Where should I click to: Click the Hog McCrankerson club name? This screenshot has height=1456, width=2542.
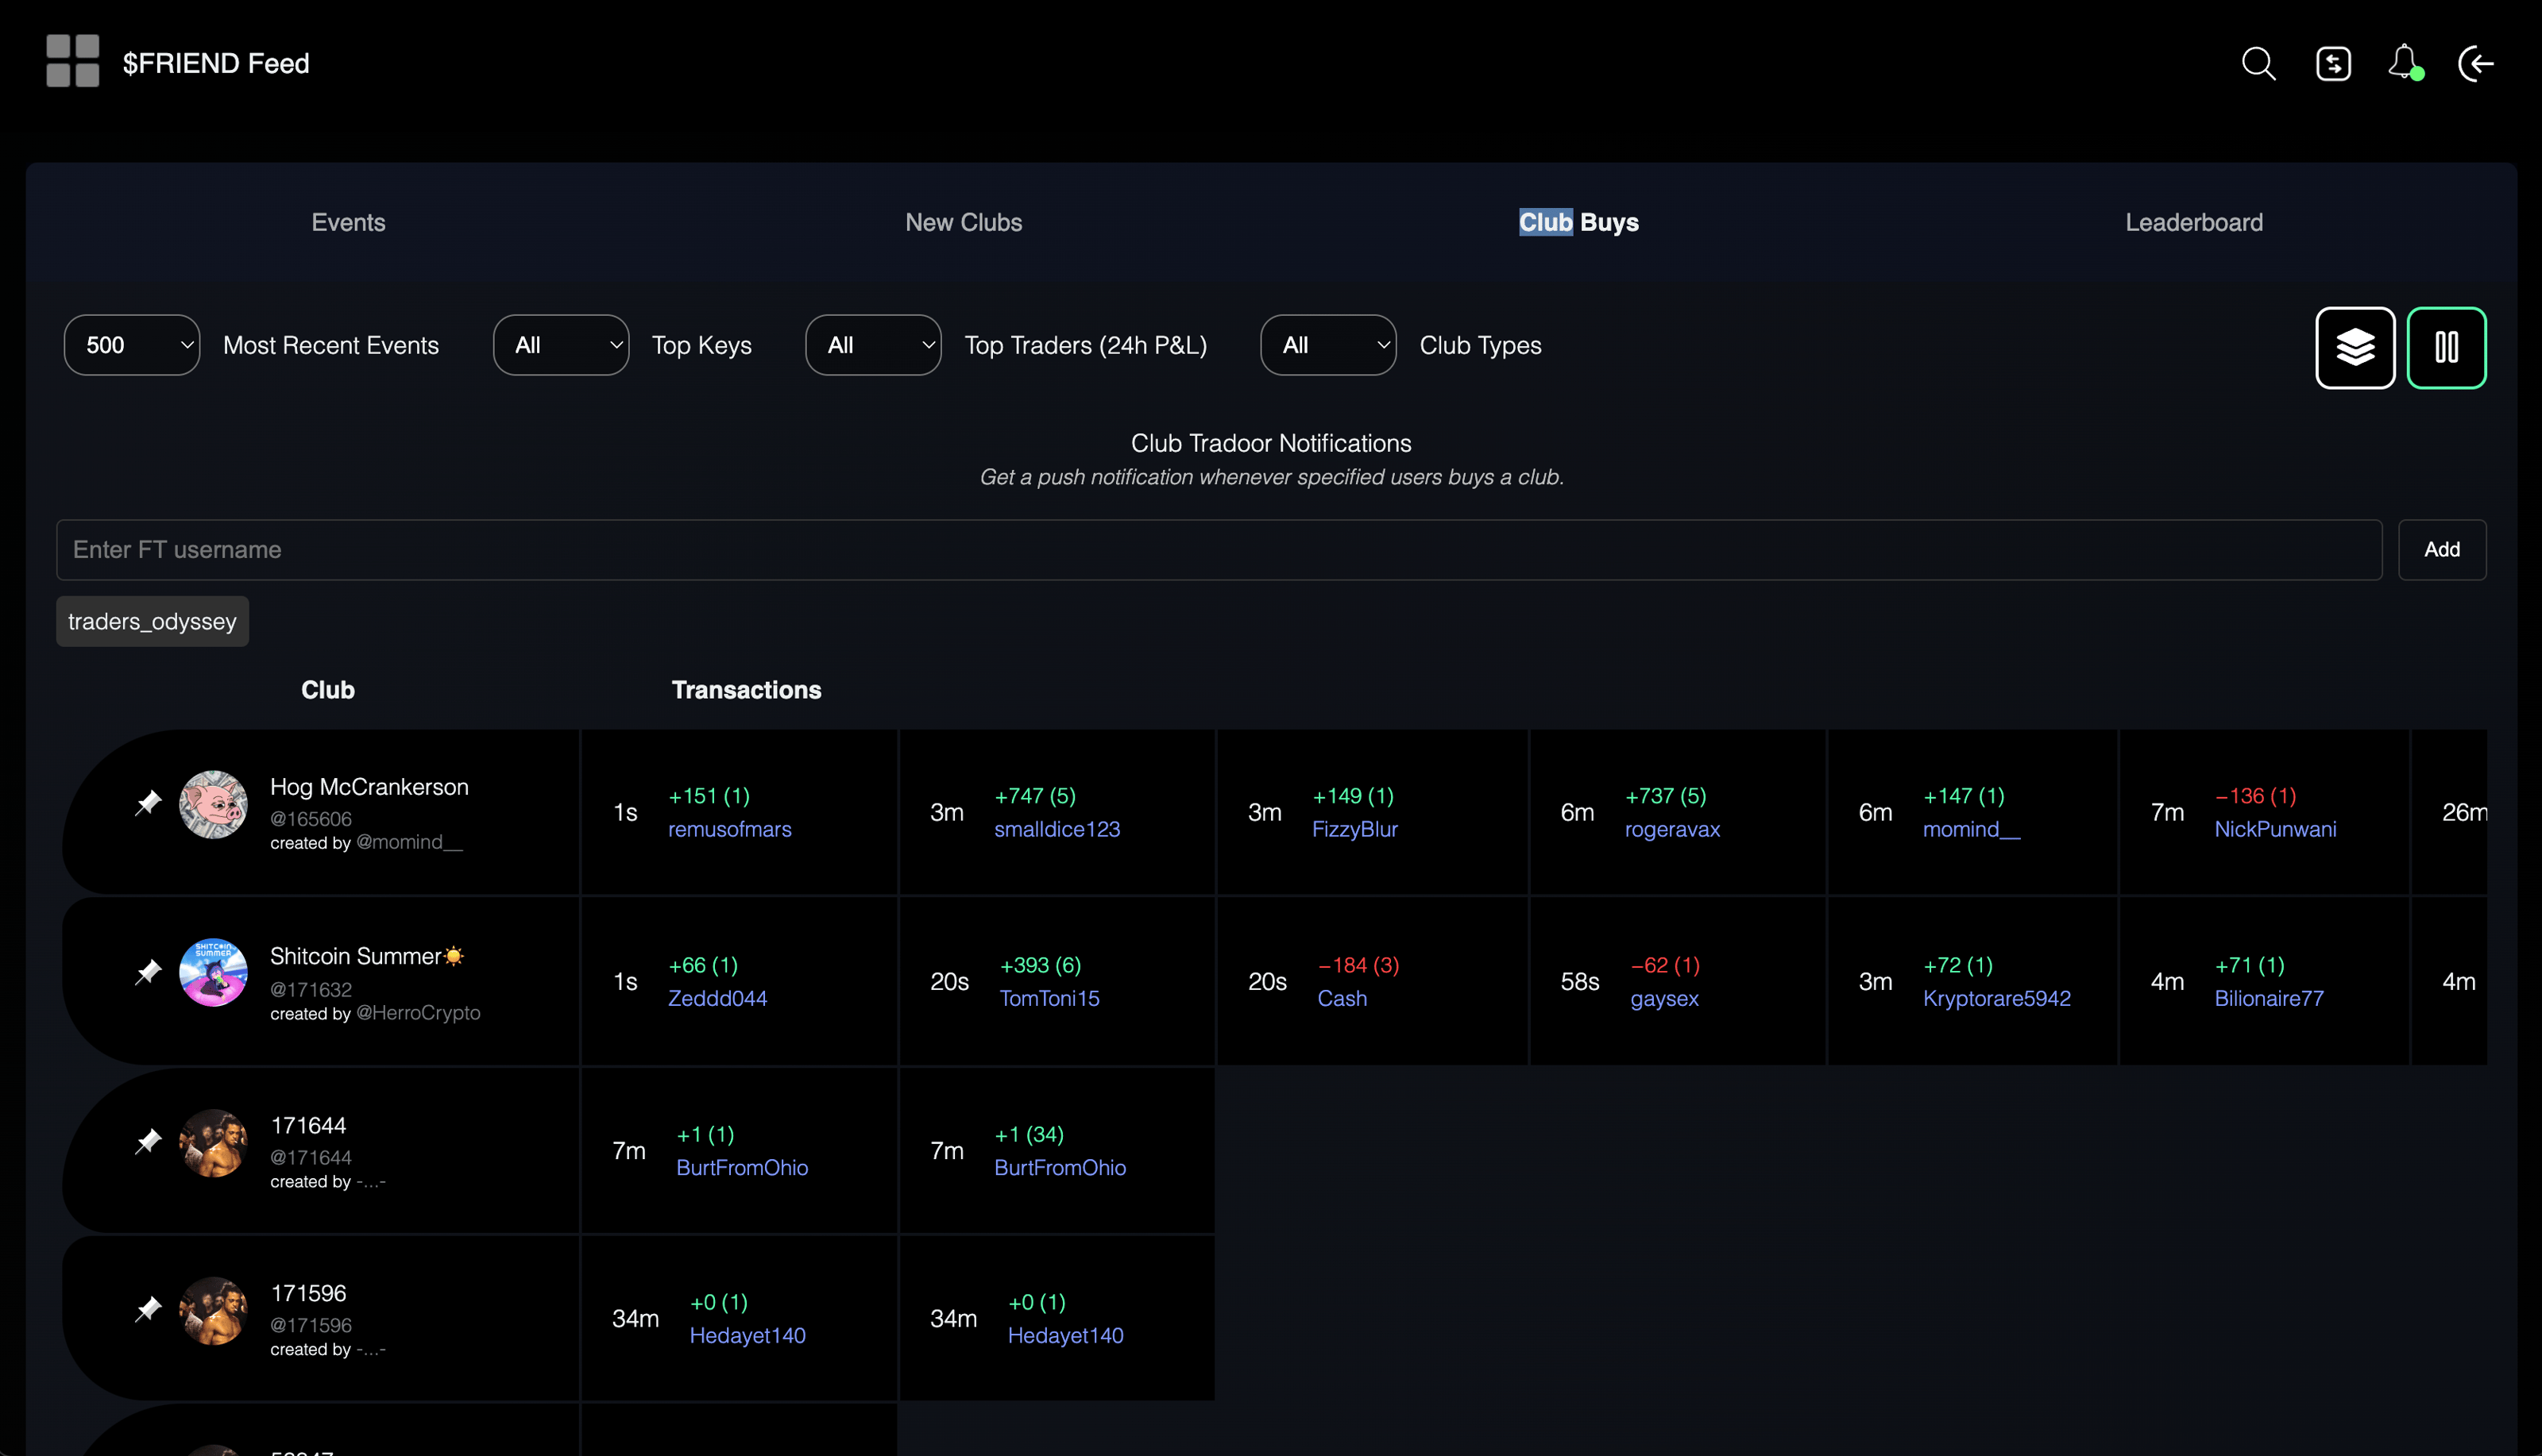click(369, 787)
